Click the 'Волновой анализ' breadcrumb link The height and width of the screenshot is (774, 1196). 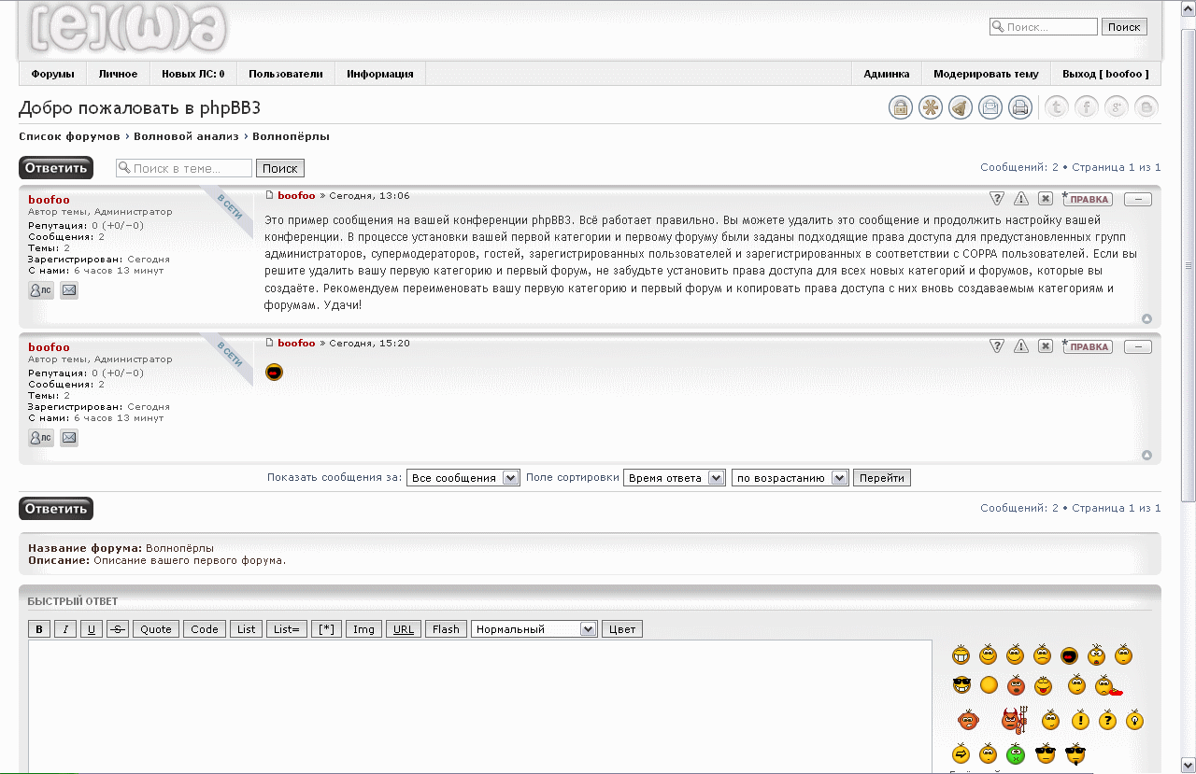186,136
